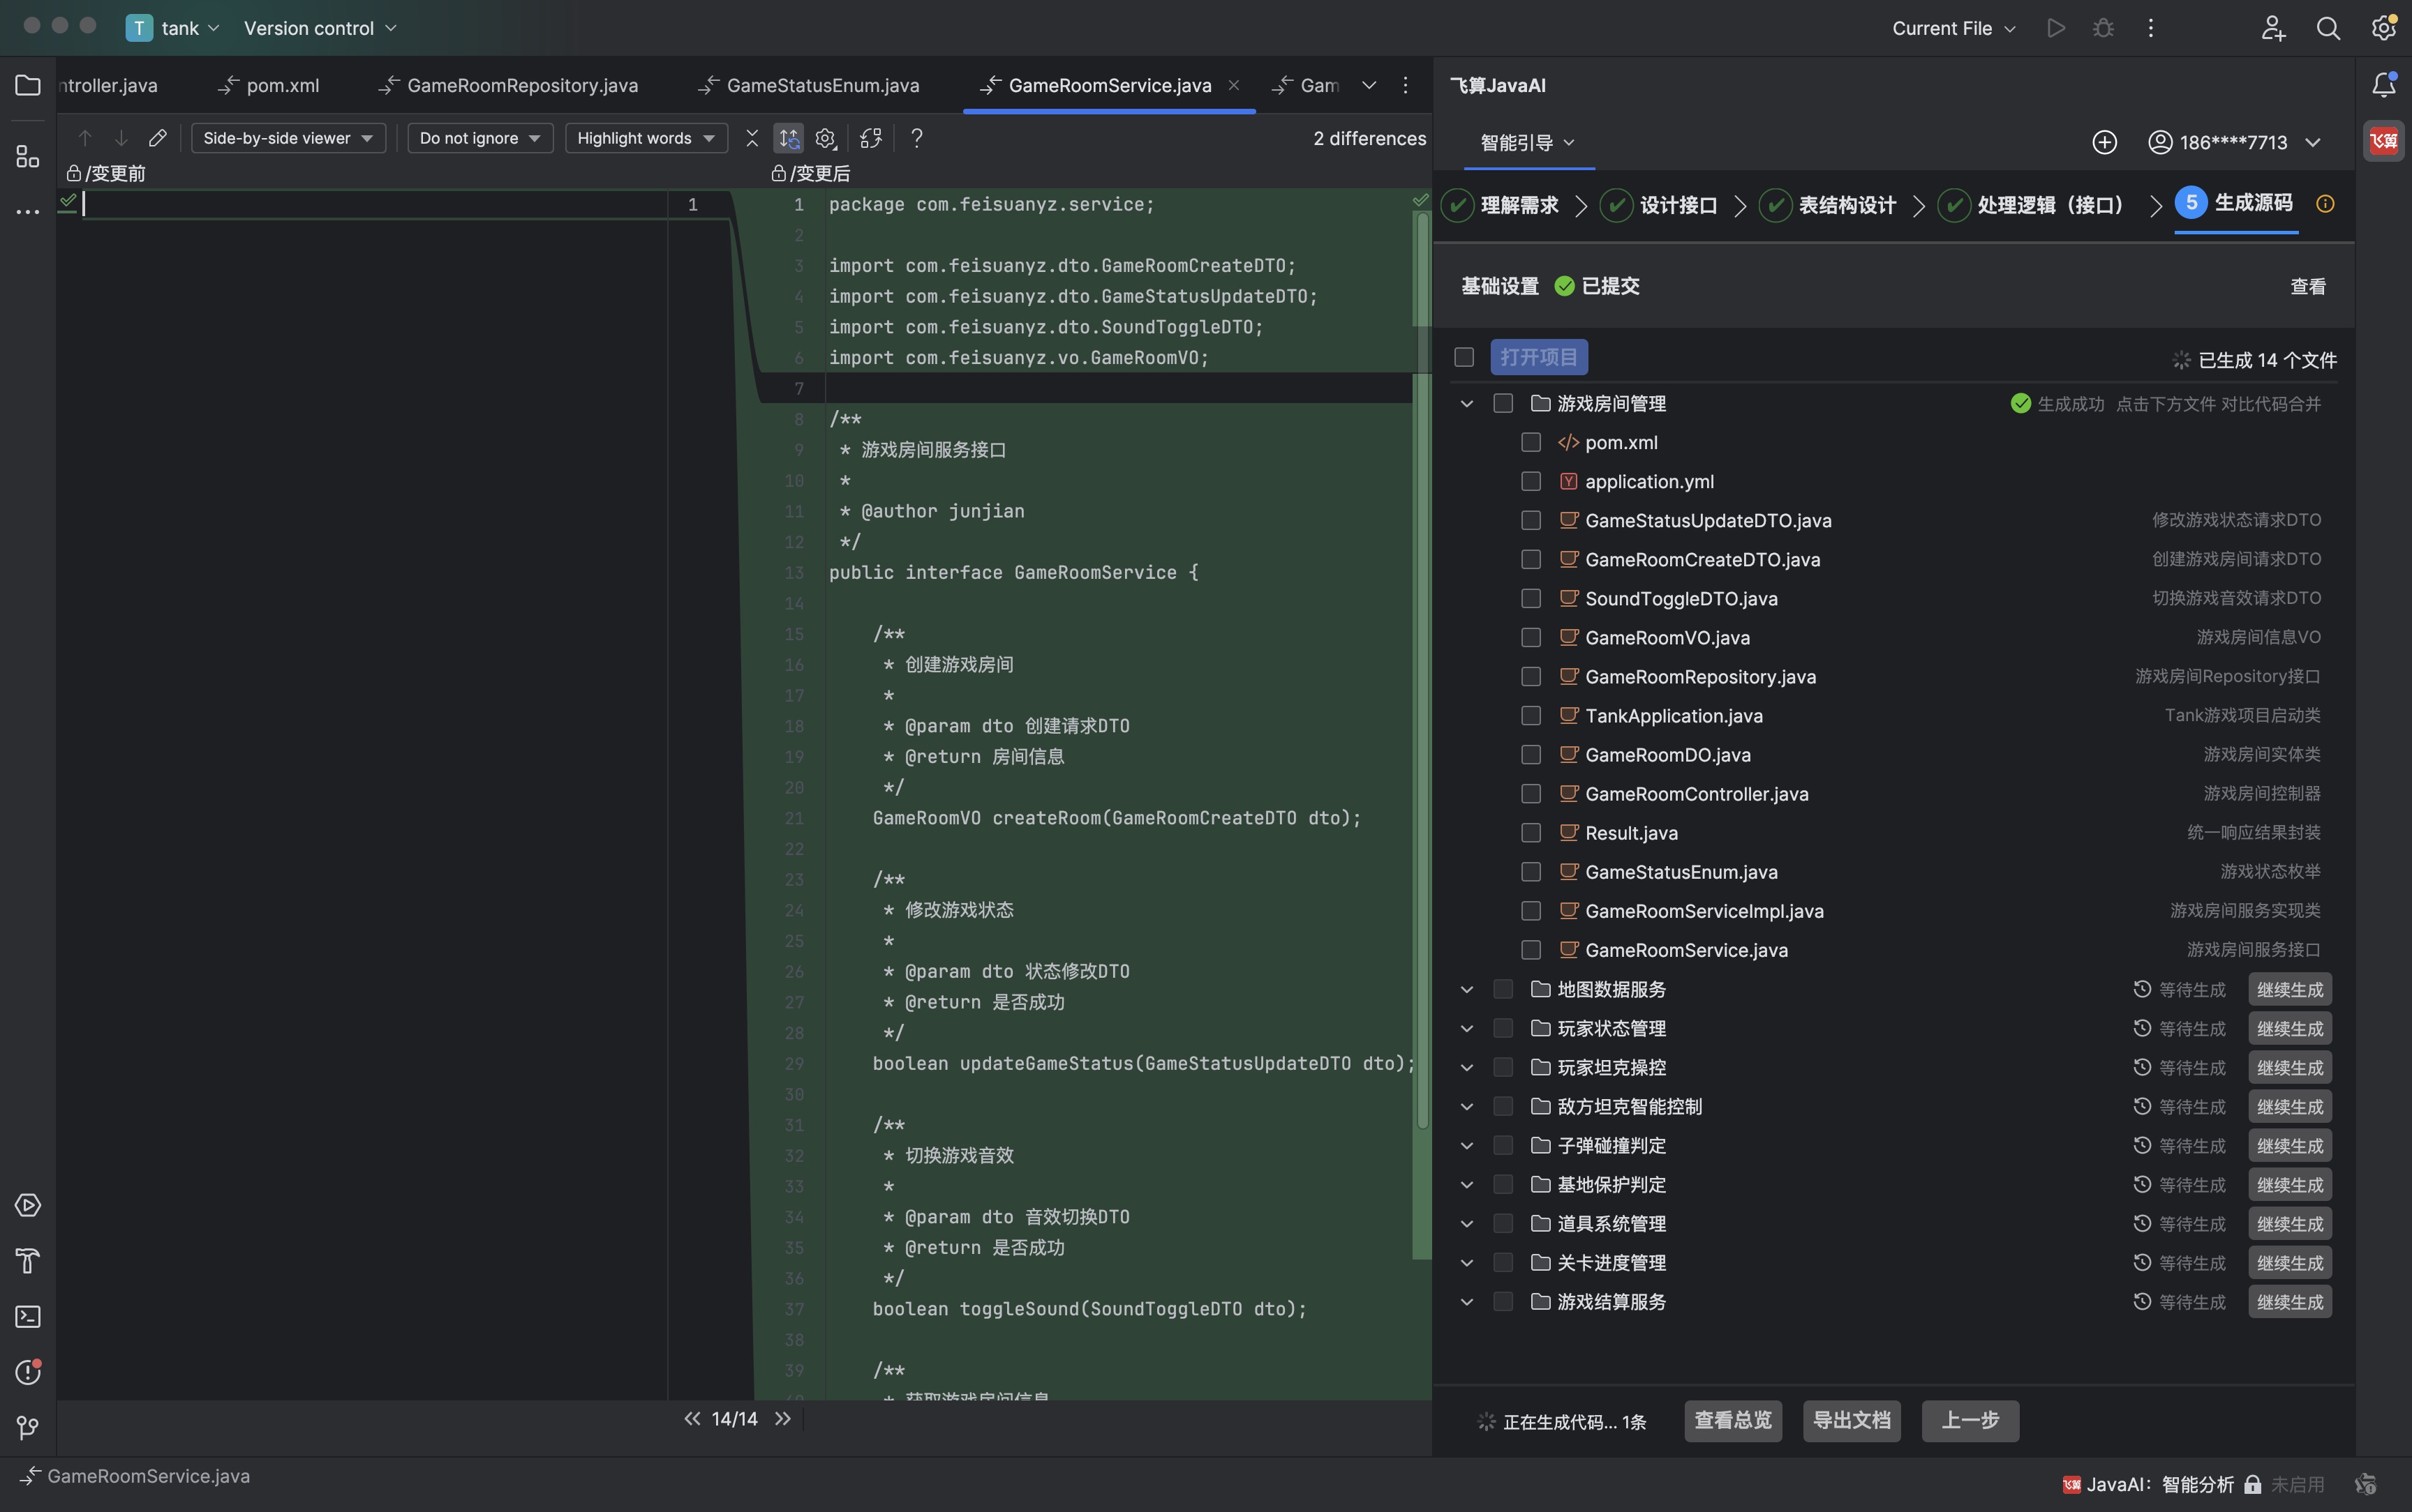The width and height of the screenshot is (2412, 1512).
Task: Enable the 游戏房间管理 folder checkbox
Action: (x=1503, y=403)
